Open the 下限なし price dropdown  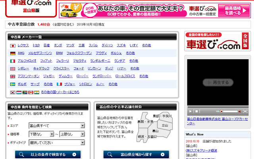coord(41,134)
